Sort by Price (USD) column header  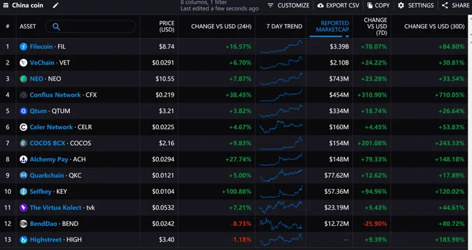pyautogui.click(x=167, y=26)
